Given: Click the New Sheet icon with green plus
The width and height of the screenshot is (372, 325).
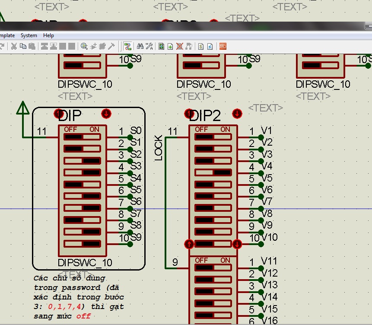Looking at the screenshot, I should (x=170, y=46).
